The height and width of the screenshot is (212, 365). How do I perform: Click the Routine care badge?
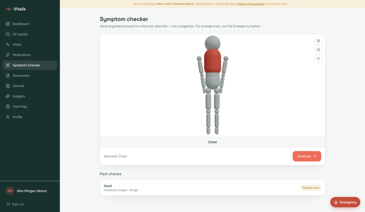(x=311, y=188)
